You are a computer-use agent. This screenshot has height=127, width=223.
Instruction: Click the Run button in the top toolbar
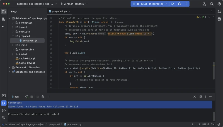coord(173,4)
